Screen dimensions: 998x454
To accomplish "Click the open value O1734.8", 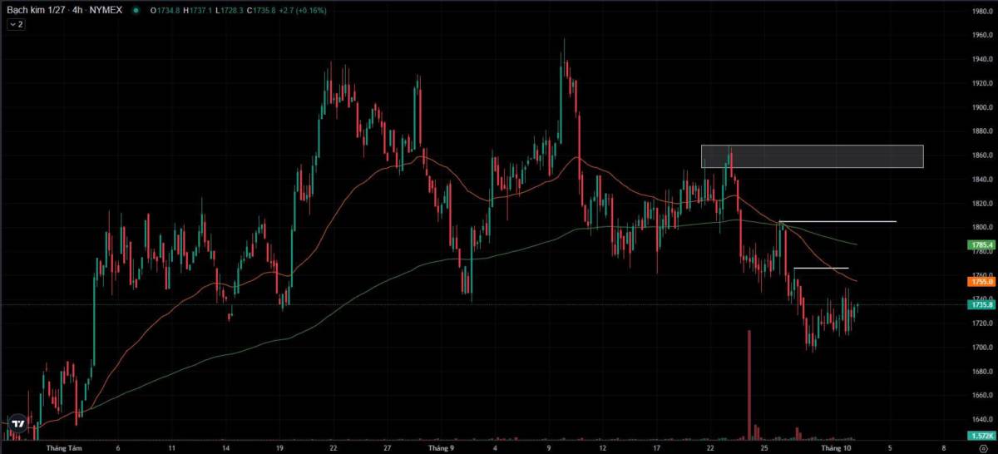I will [x=163, y=10].
